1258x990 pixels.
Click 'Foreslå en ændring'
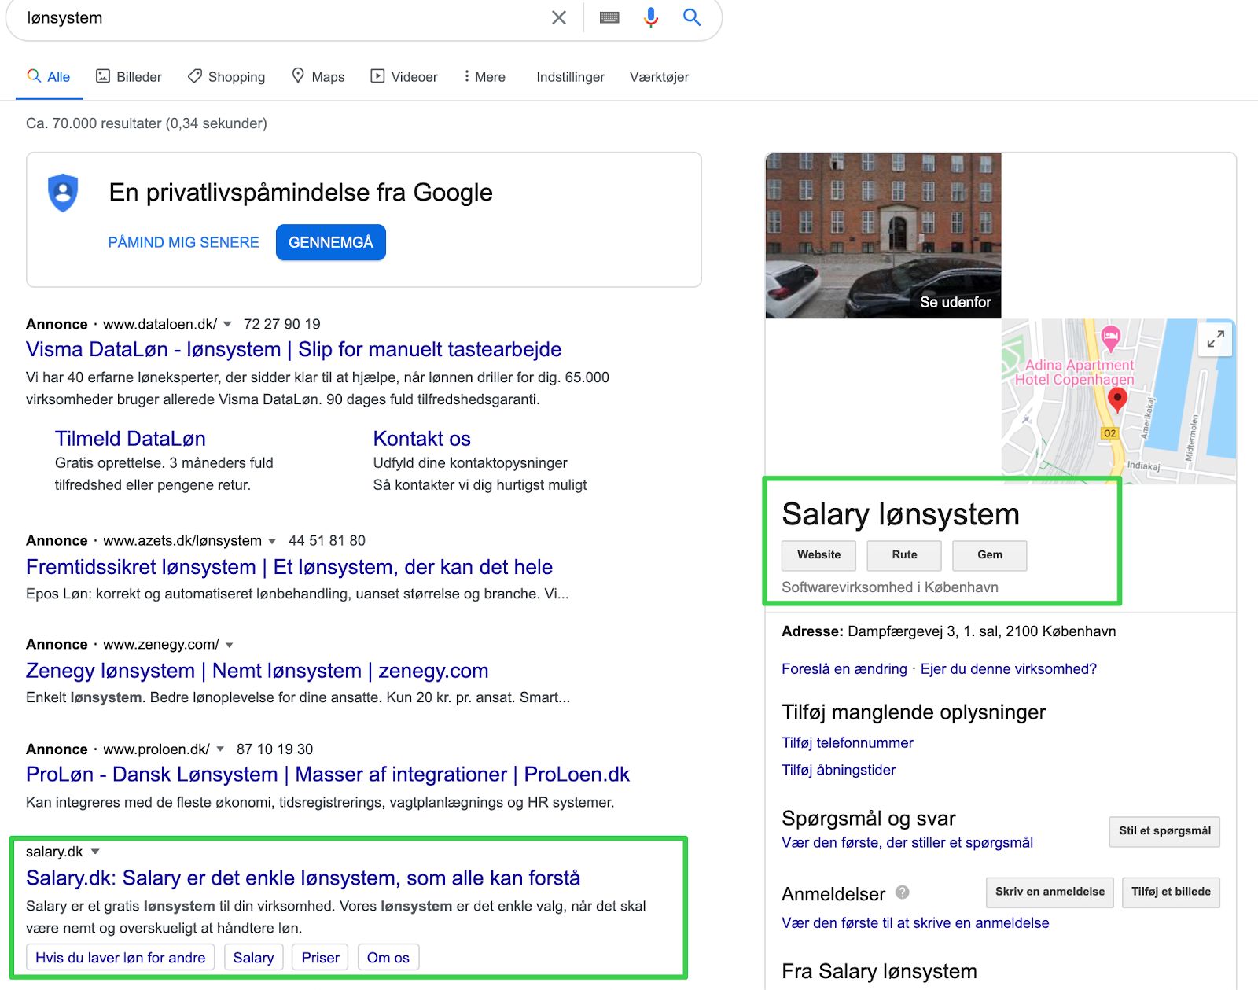click(x=844, y=669)
